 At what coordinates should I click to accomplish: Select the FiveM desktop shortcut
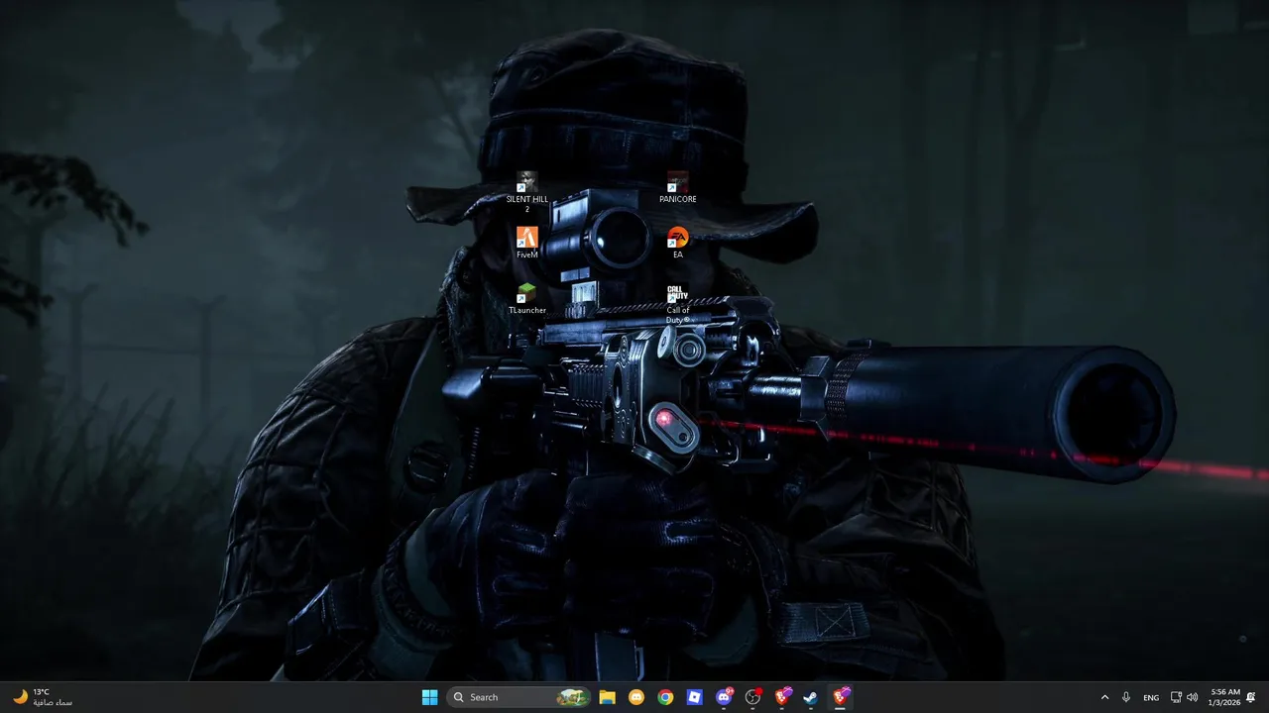[526, 243]
